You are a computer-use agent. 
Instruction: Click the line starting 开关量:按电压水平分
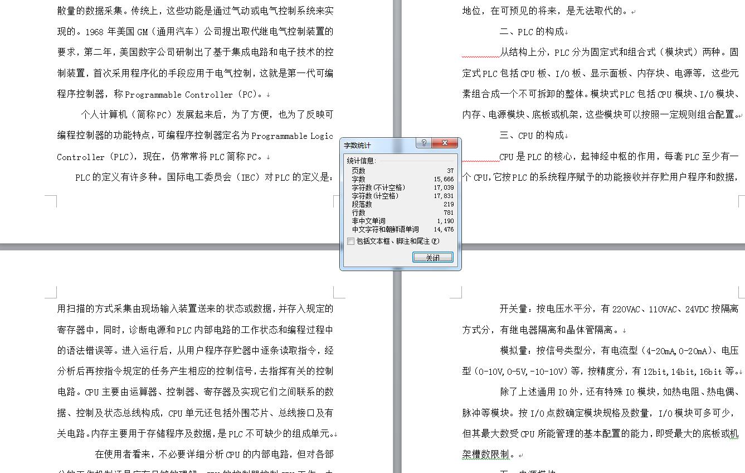click(x=619, y=308)
